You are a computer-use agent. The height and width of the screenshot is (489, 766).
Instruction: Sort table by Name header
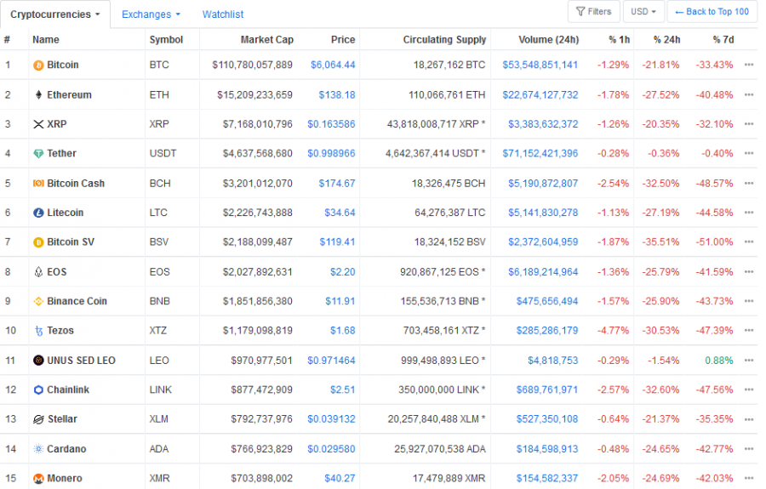(x=46, y=40)
